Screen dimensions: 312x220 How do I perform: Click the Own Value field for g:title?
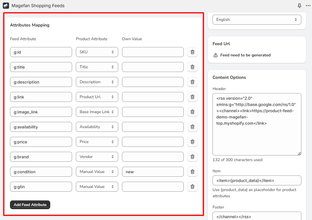(x=153, y=67)
